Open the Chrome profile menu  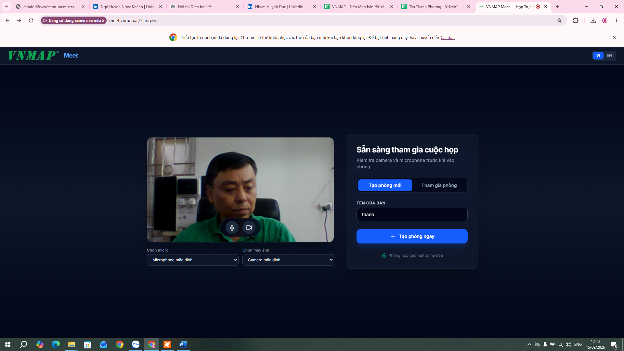pyautogui.click(x=605, y=20)
